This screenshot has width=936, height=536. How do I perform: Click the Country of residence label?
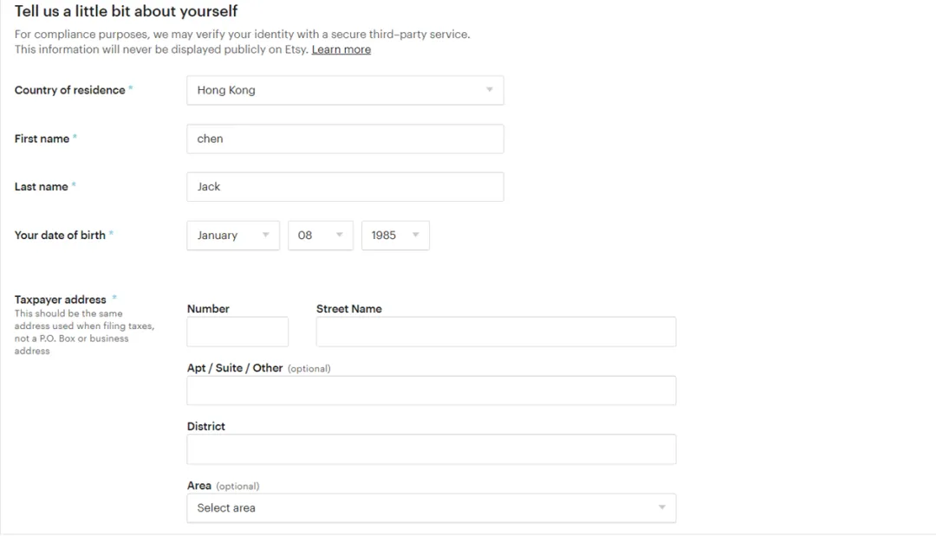69,90
